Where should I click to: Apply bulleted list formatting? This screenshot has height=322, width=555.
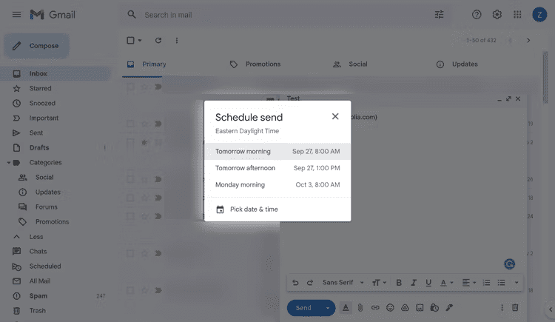point(501,283)
